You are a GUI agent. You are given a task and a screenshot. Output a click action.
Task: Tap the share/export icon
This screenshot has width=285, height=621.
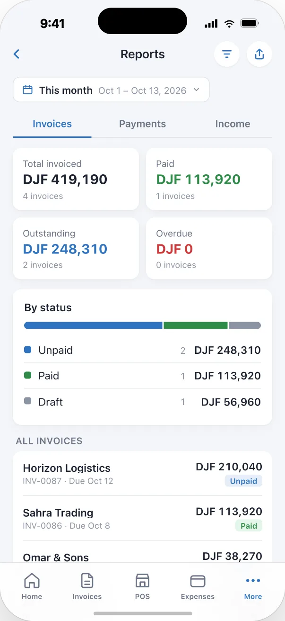point(259,54)
